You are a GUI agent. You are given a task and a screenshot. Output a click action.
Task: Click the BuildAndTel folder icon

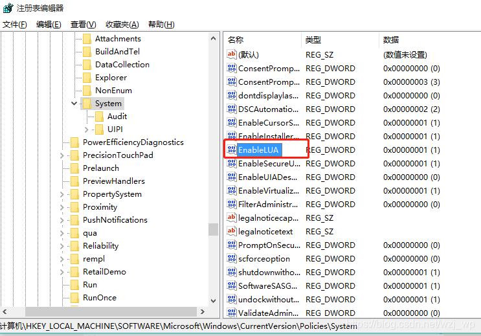(87, 52)
